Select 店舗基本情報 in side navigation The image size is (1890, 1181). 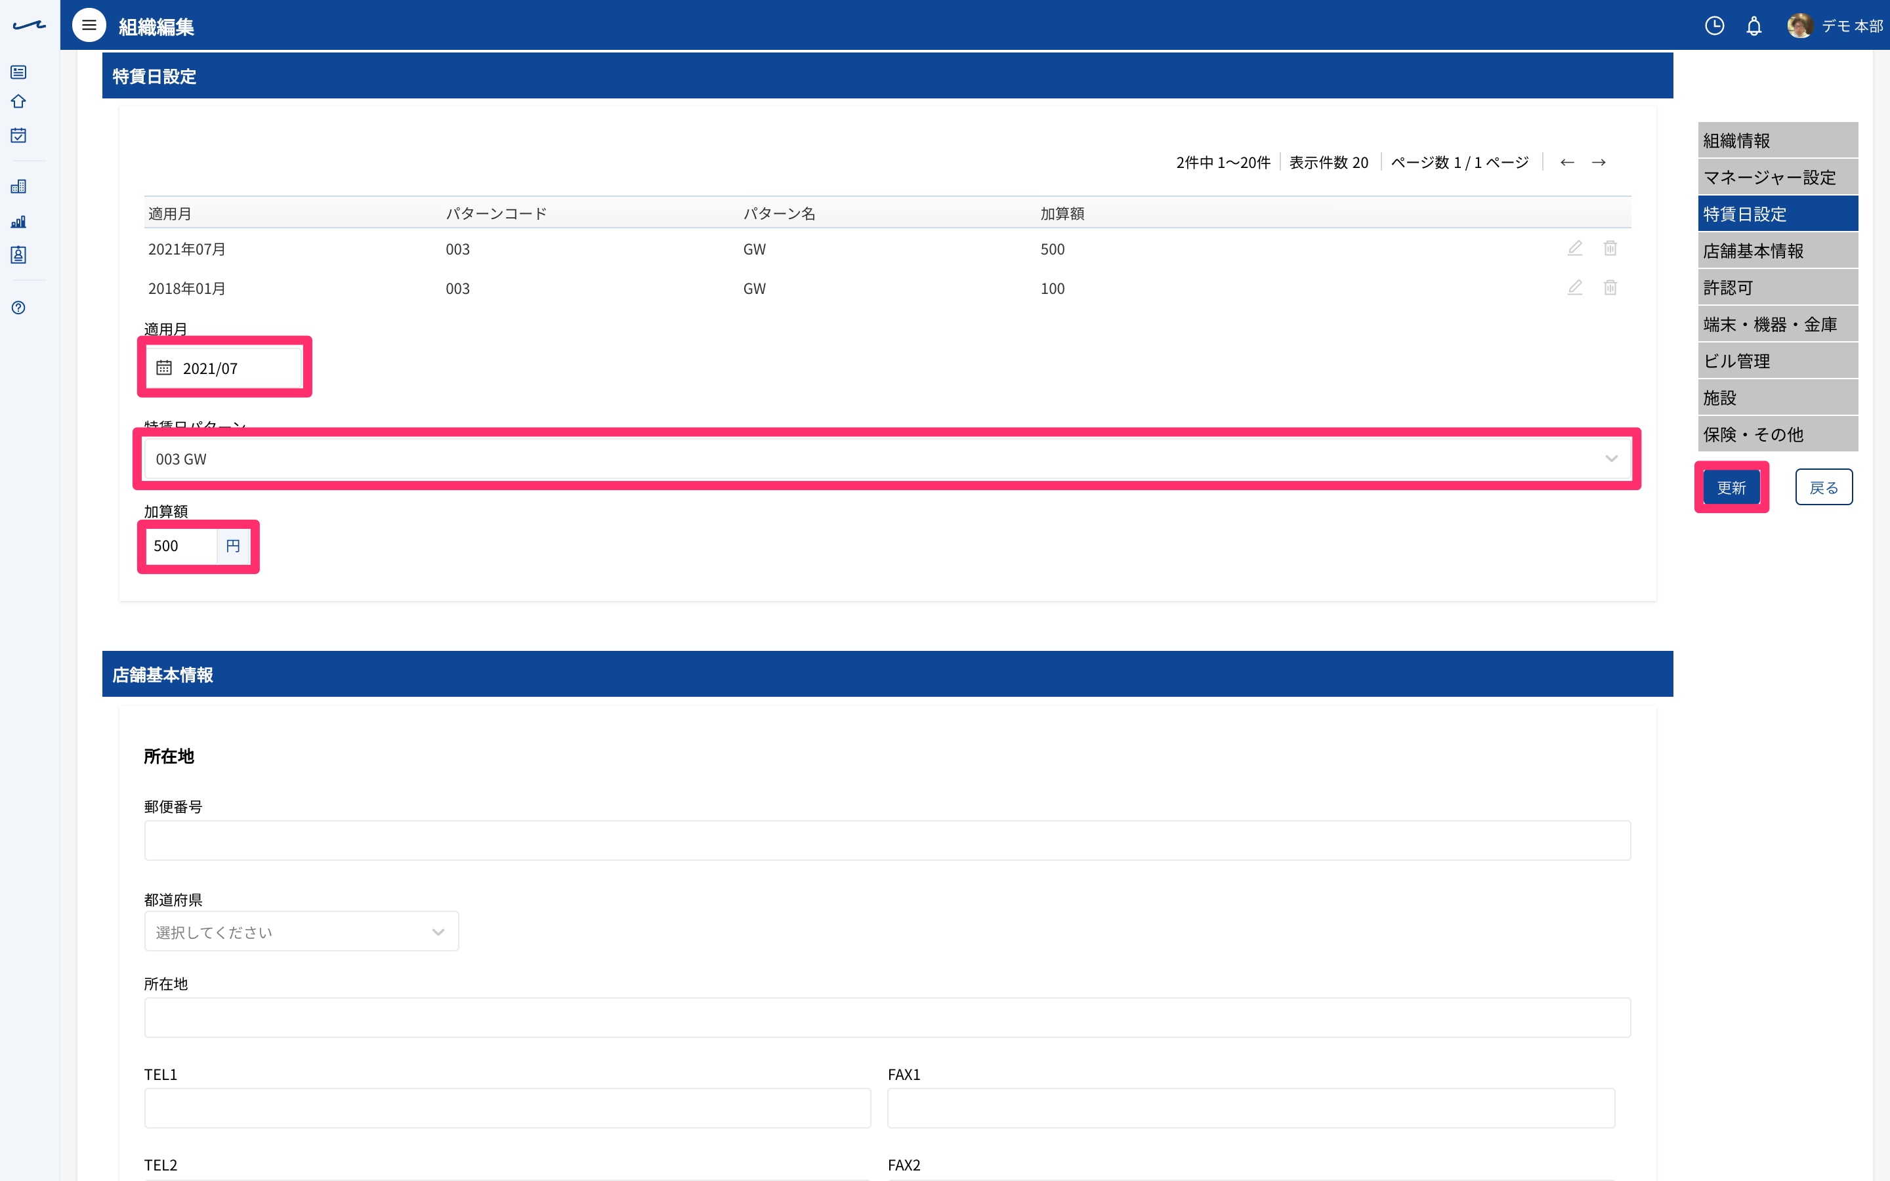click(1778, 251)
